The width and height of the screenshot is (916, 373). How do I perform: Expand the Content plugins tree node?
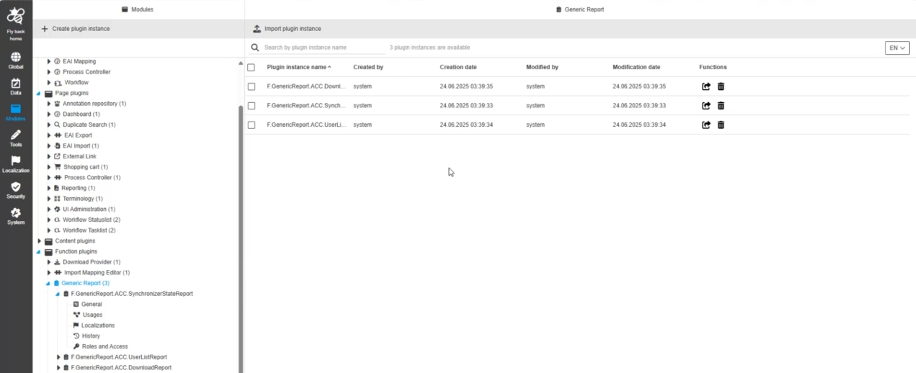click(x=39, y=241)
